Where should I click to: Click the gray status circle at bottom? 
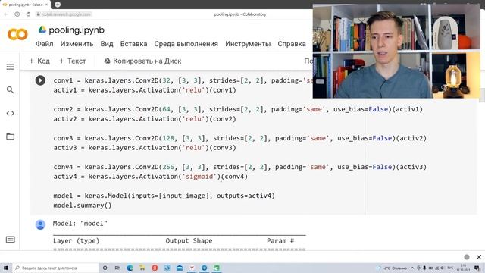[467, 257]
